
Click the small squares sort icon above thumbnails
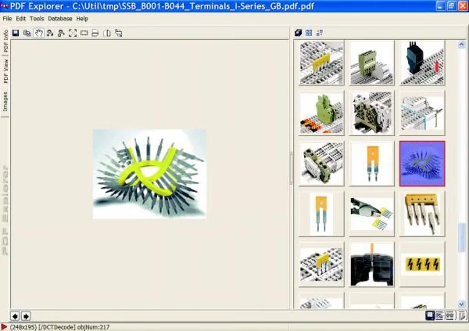pyautogui.click(x=320, y=33)
